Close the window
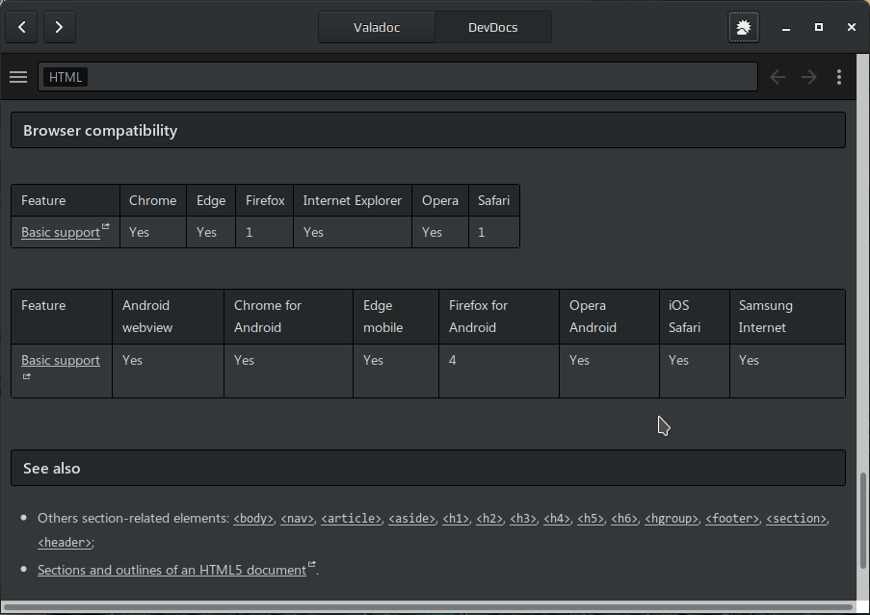 click(x=852, y=27)
